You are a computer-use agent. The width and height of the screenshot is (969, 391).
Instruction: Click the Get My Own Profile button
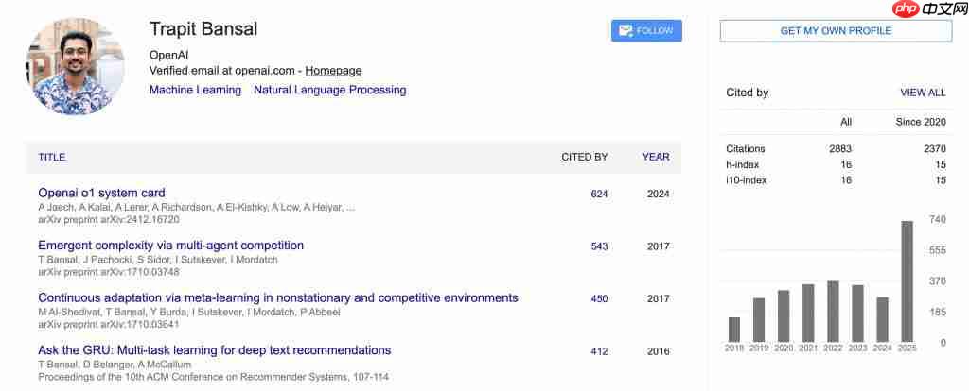click(836, 31)
